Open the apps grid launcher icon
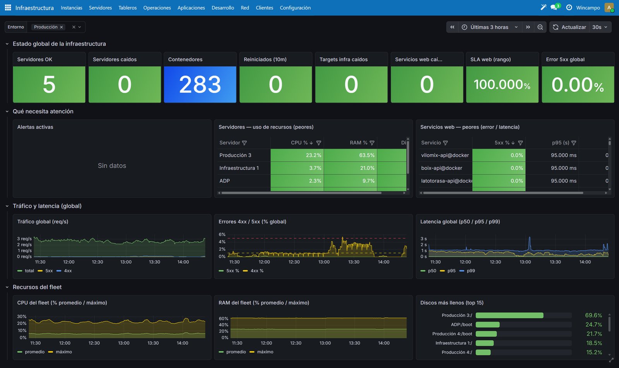619x368 pixels. pos(8,8)
